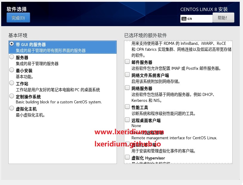Click the description 最小虚拟化主机。
The image size is (243, 185).
[30, 115]
